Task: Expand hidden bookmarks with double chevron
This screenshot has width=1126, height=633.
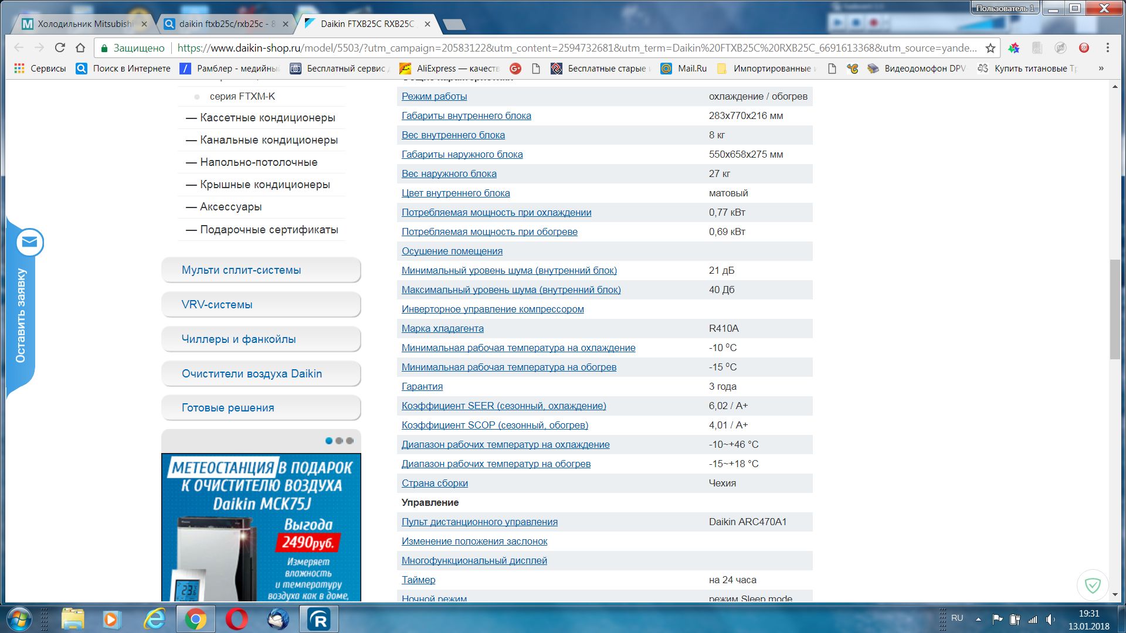Action: coord(1101,69)
